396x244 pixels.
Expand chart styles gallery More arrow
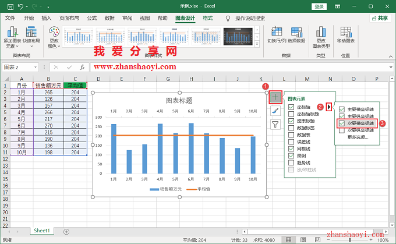pyautogui.click(x=257, y=44)
